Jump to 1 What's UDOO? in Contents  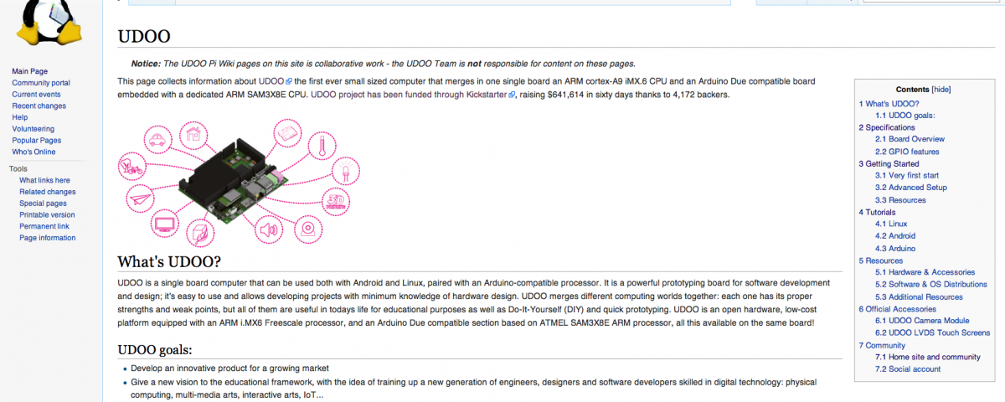889,103
